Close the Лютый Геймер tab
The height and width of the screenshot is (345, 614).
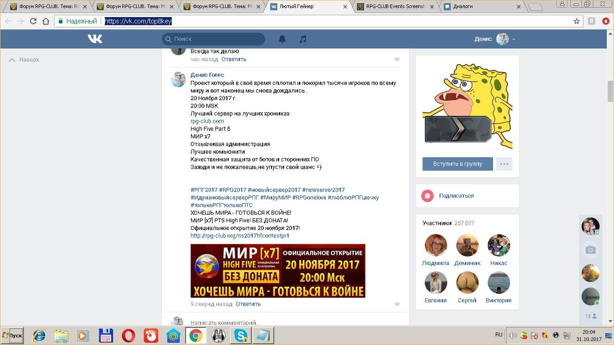tap(345, 7)
